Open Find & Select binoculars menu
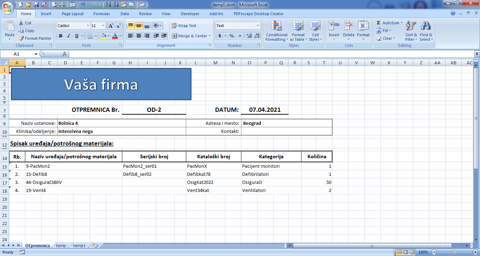The height and width of the screenshot is (256, 480). click(x=426, y=31)
